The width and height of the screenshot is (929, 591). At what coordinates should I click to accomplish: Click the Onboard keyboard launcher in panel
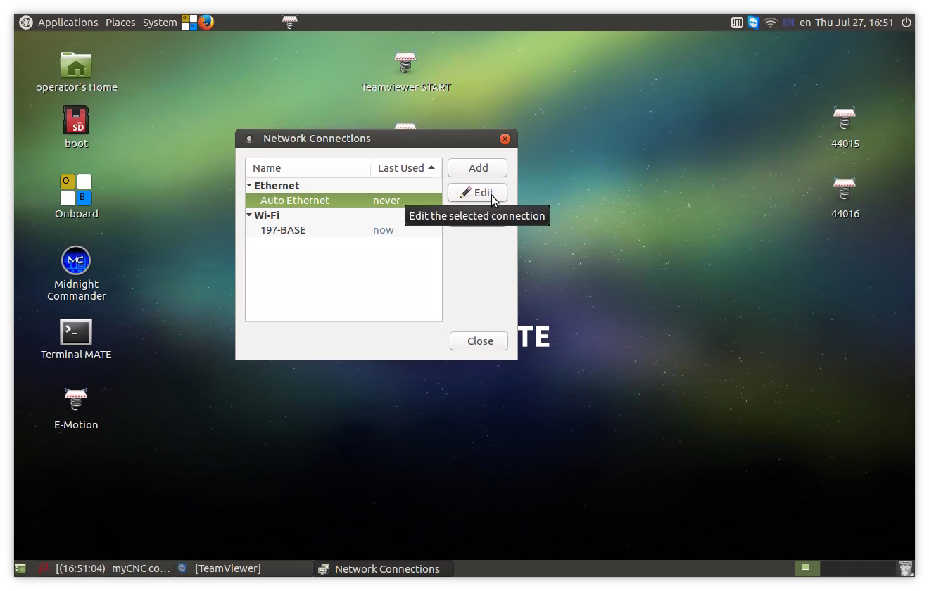coord(189,23)
